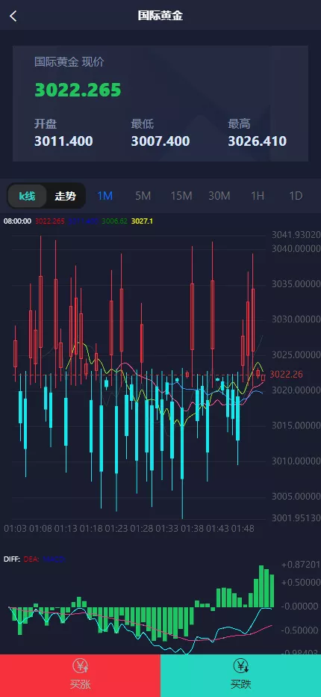This screenshot has height=697, width=321.
Task: Click the 国际黄金 page title
Action: (160, 16)
